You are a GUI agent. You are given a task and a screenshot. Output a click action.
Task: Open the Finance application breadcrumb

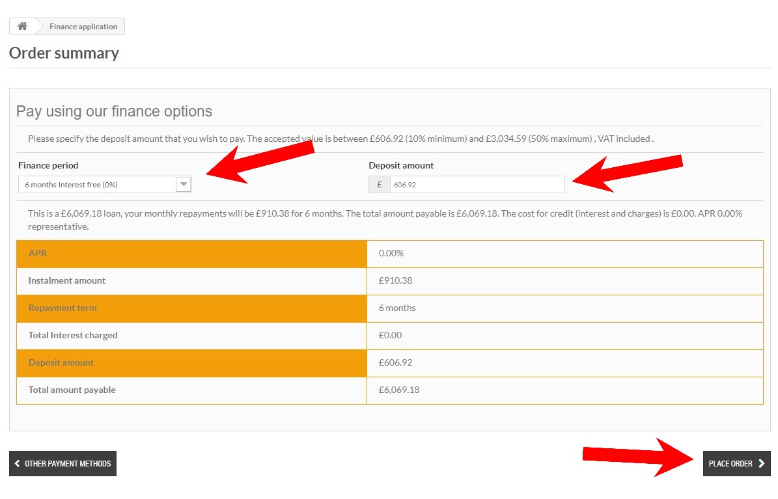pyautogui.click(x=83, y=26)
